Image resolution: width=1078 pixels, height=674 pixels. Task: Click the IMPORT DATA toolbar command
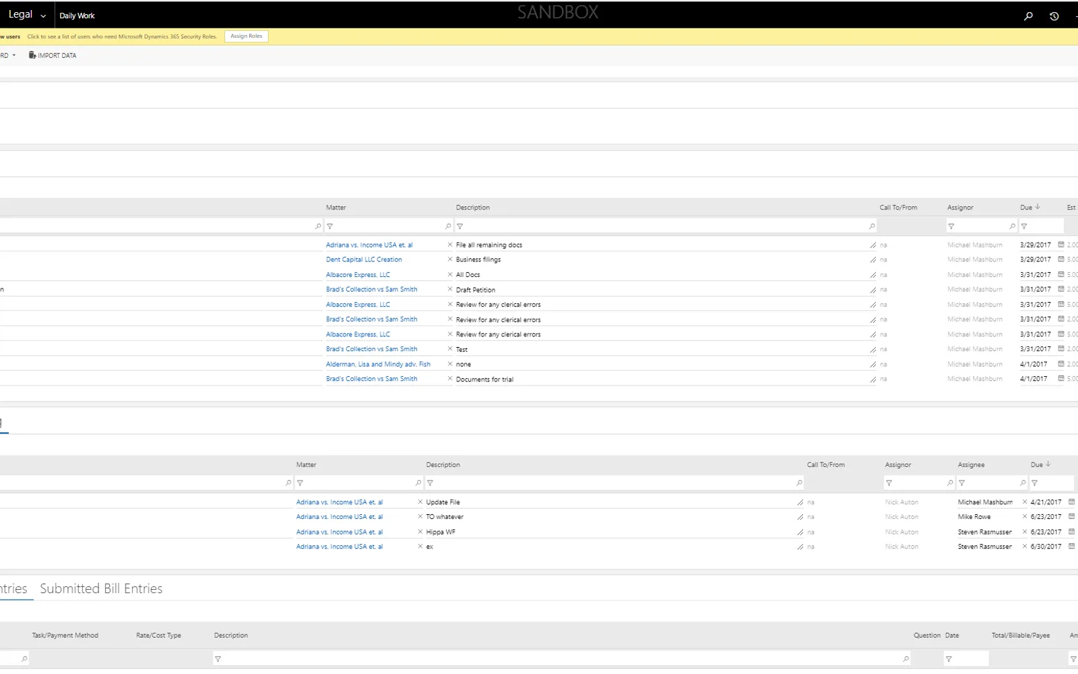(x=53, y=55)
